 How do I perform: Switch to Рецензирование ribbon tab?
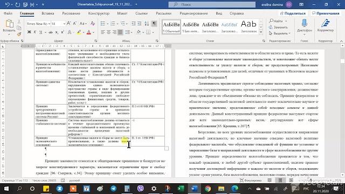click(x=194, y=13)
